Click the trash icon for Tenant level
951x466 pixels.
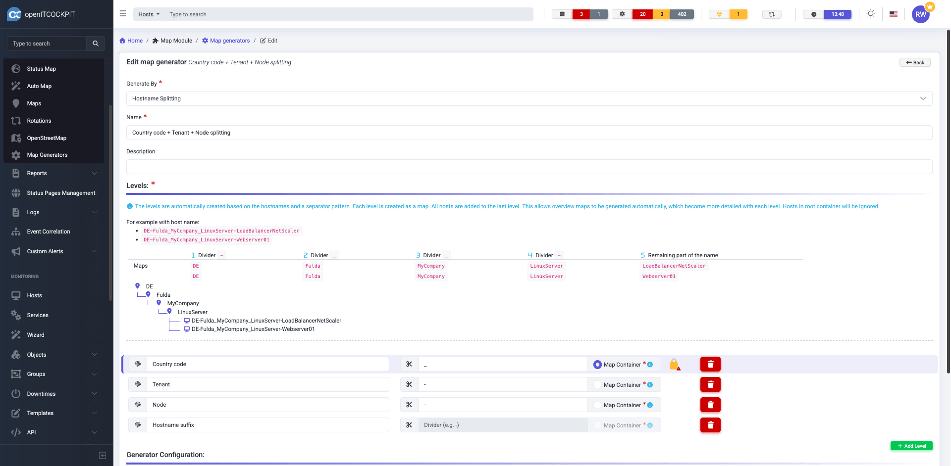coord(710,384)
